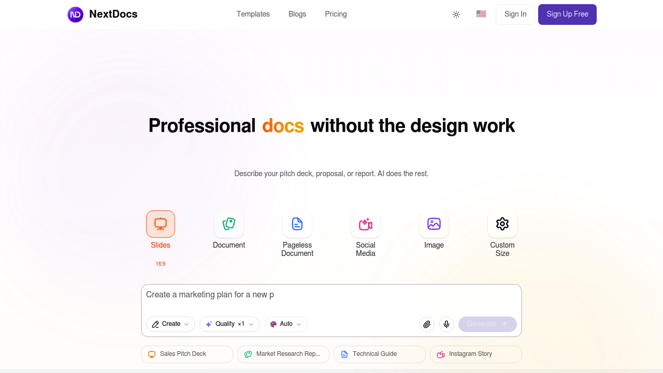
Task: Open the Blogs page link
Action: tap(297, 14)
